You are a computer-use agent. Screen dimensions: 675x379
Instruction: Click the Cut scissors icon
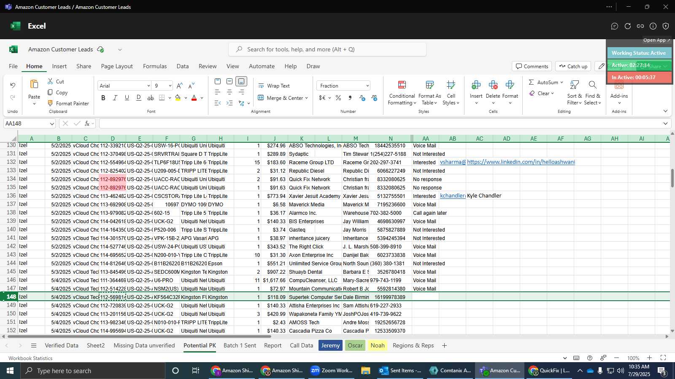point(50,81)
